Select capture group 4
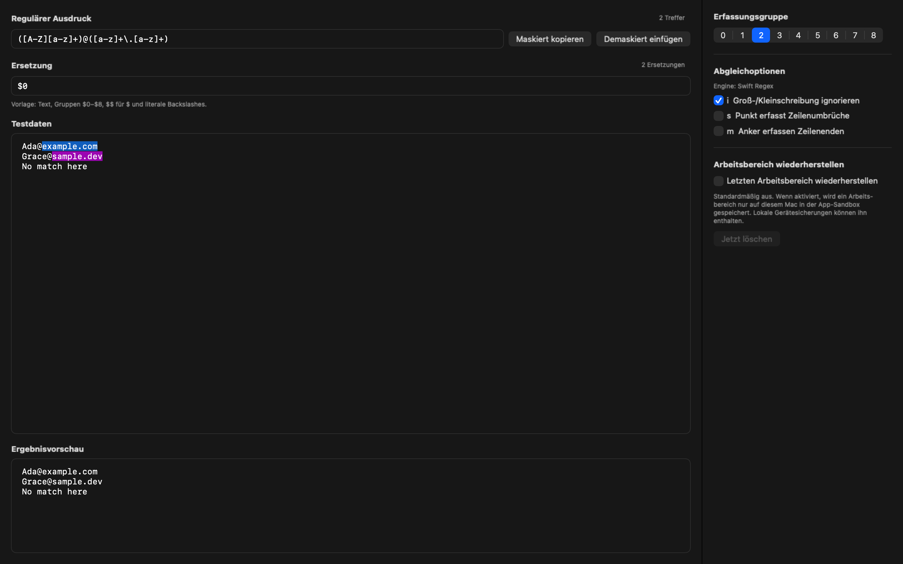The height and width of the screenshot is (564, 903). (x=798, y=35)
